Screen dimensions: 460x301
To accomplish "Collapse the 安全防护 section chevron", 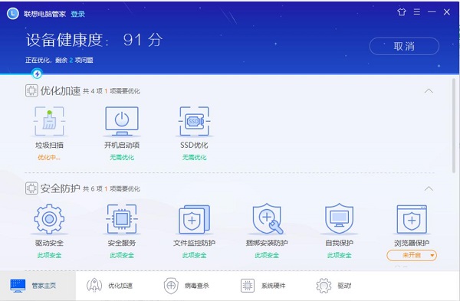I will tap(429, 188).
